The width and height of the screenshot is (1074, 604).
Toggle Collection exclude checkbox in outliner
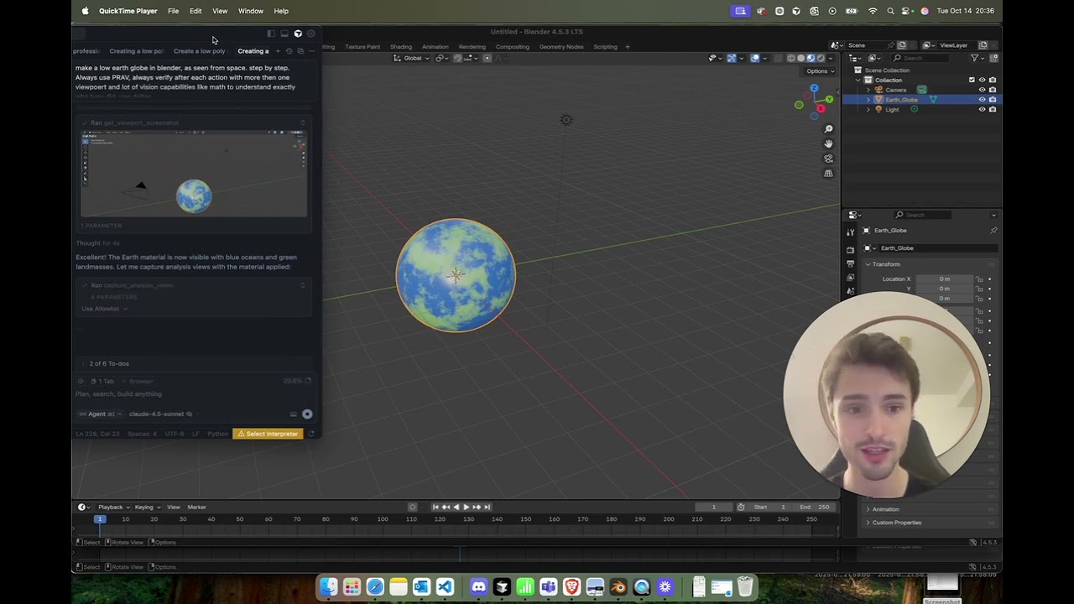click(972, 80)
